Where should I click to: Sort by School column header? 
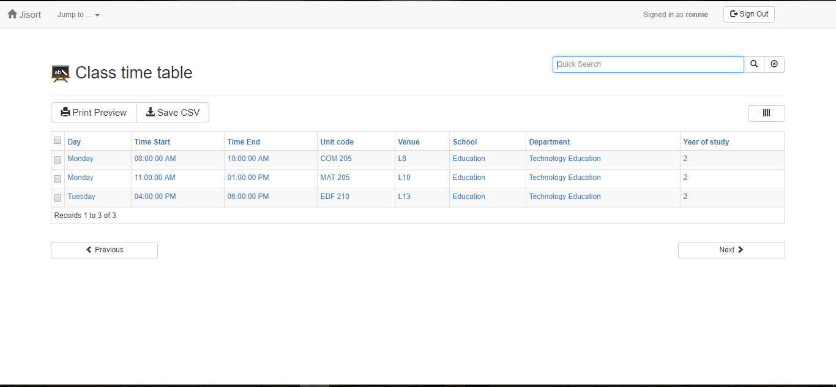[x=465, y=142]
